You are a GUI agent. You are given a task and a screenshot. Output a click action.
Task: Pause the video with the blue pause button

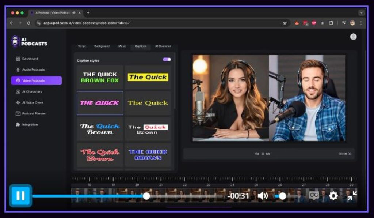pyautogui.click(x=20, y=196)
